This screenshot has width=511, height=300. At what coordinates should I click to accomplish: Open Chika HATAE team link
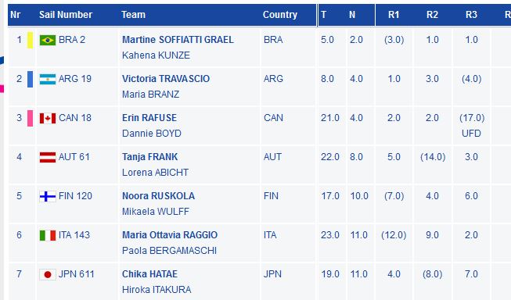click(150, 274)
